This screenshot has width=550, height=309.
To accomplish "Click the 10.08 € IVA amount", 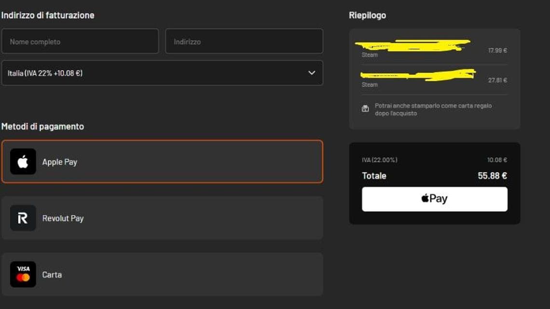I will (497, 160).
